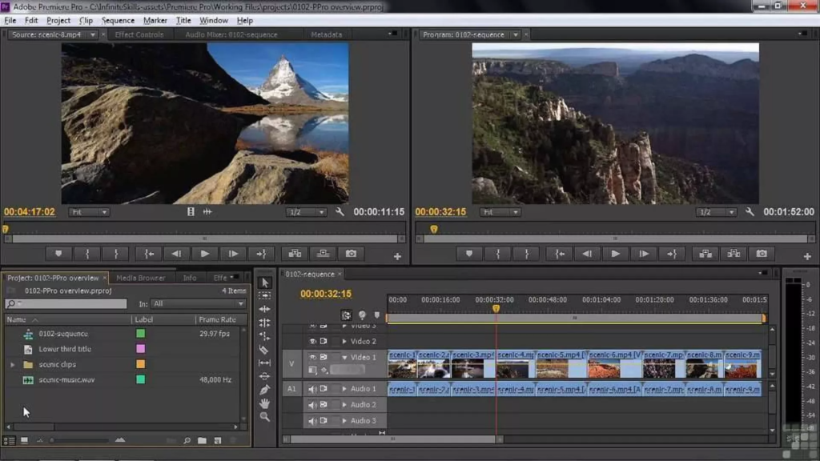Hide Video 2 track output eye
The width and height of the screenshot is (820, 461).
(x=313, y=341)
